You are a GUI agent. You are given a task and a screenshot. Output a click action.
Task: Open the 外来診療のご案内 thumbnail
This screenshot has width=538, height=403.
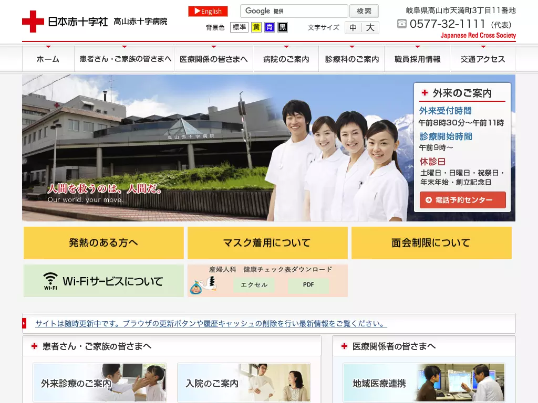99,383
